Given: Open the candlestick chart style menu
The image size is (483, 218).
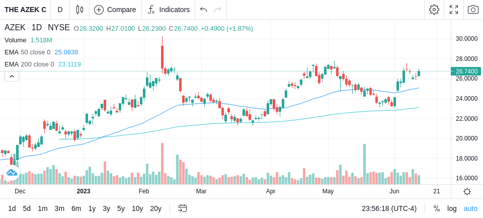Looking at the screenshot, I should coord(79,10).
